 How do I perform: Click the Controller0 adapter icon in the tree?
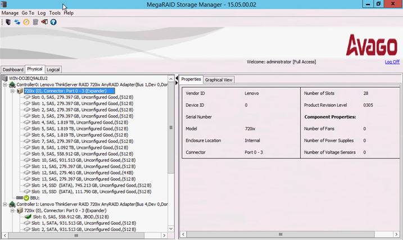coord(12,84)
